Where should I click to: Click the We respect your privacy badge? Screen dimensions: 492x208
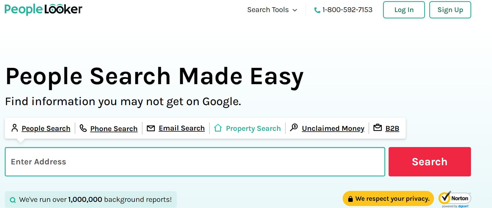coord(388,198)
